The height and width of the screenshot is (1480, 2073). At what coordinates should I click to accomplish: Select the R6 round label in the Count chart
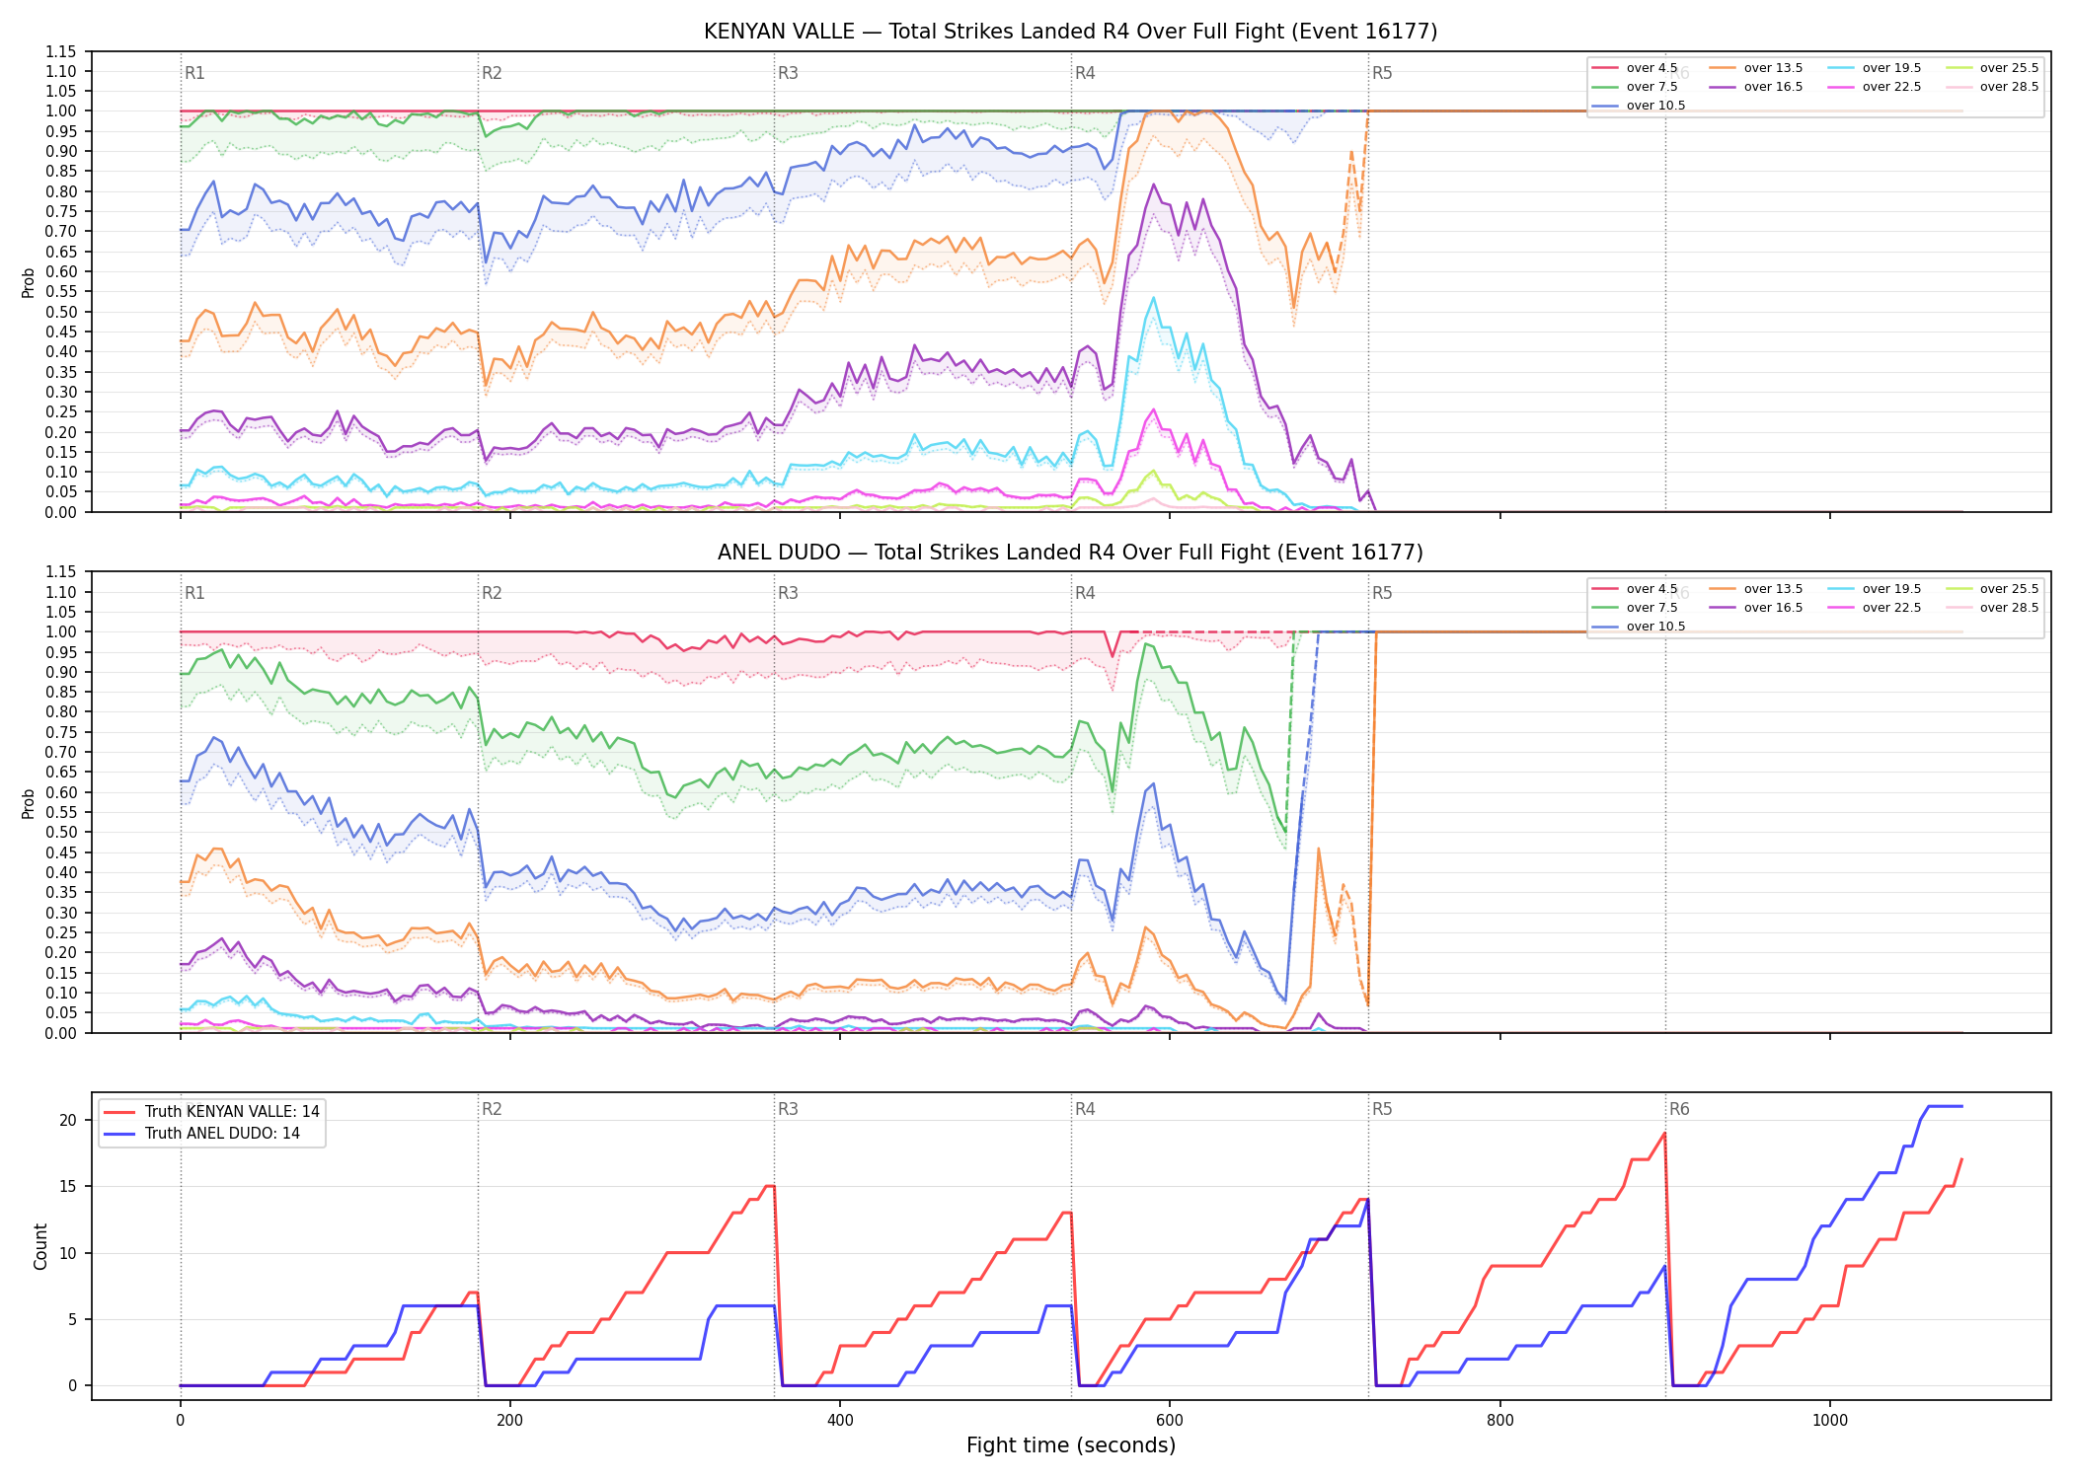[1679, 1109]
